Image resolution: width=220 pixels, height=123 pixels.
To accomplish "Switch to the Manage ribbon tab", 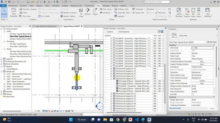I will point(106,6).
